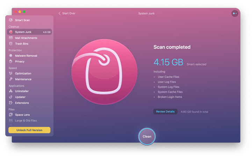
Task: Click the User Cache Files entry
Action: coord(168,77)
